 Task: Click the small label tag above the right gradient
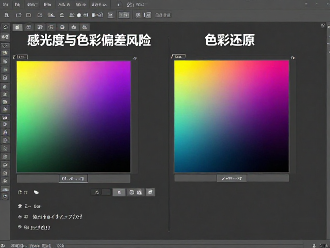coord(178,56)
